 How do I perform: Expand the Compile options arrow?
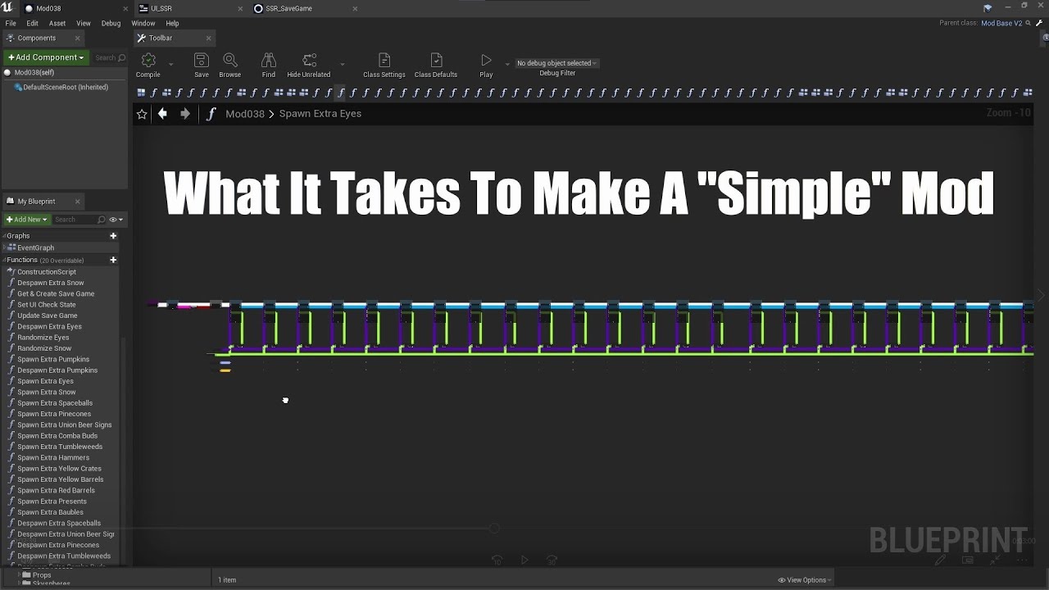click(x=170, y=64)
